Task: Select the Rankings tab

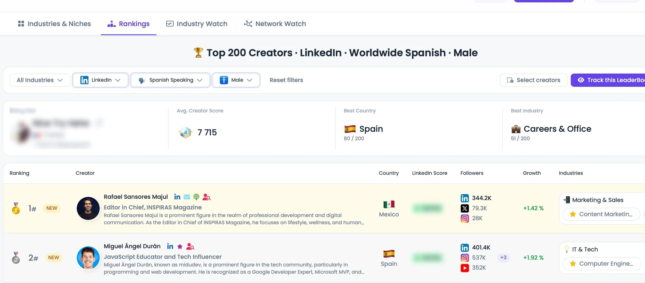Action: tap(128, 24)
